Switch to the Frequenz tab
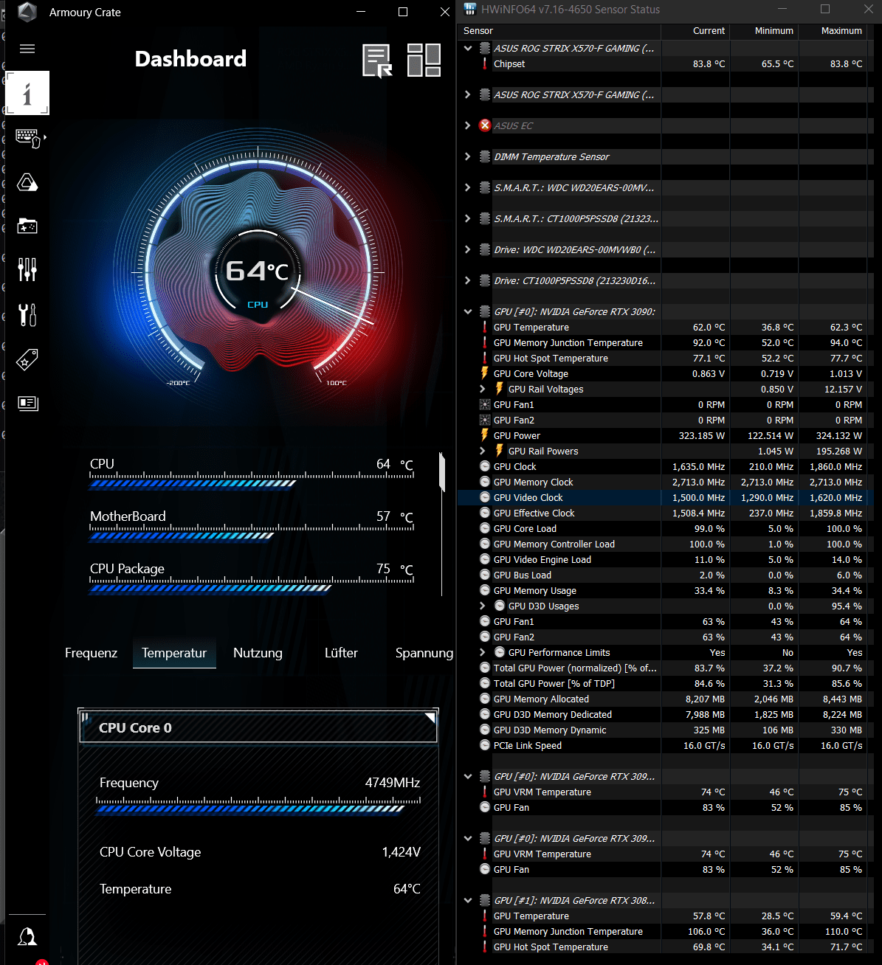This screenshot has height=965, width=882. pos(91,653)
